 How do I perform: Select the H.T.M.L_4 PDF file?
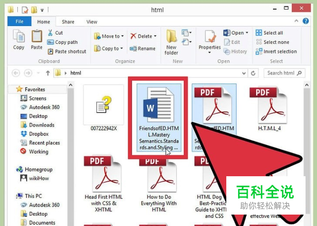269,108
